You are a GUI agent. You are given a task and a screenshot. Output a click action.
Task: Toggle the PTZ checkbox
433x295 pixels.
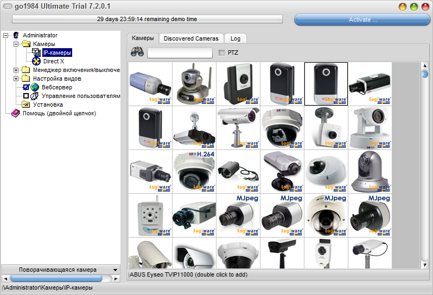221,53
